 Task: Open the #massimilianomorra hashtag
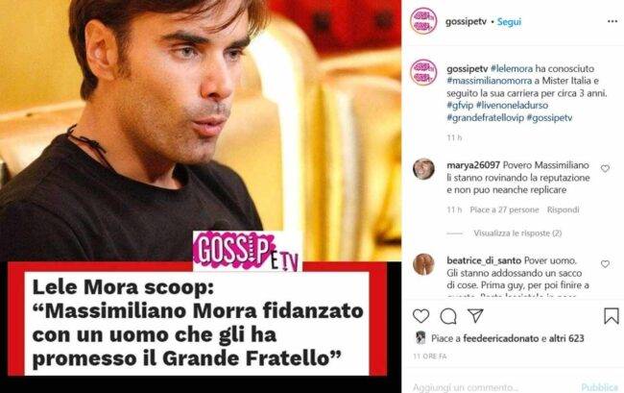point(489,81)
